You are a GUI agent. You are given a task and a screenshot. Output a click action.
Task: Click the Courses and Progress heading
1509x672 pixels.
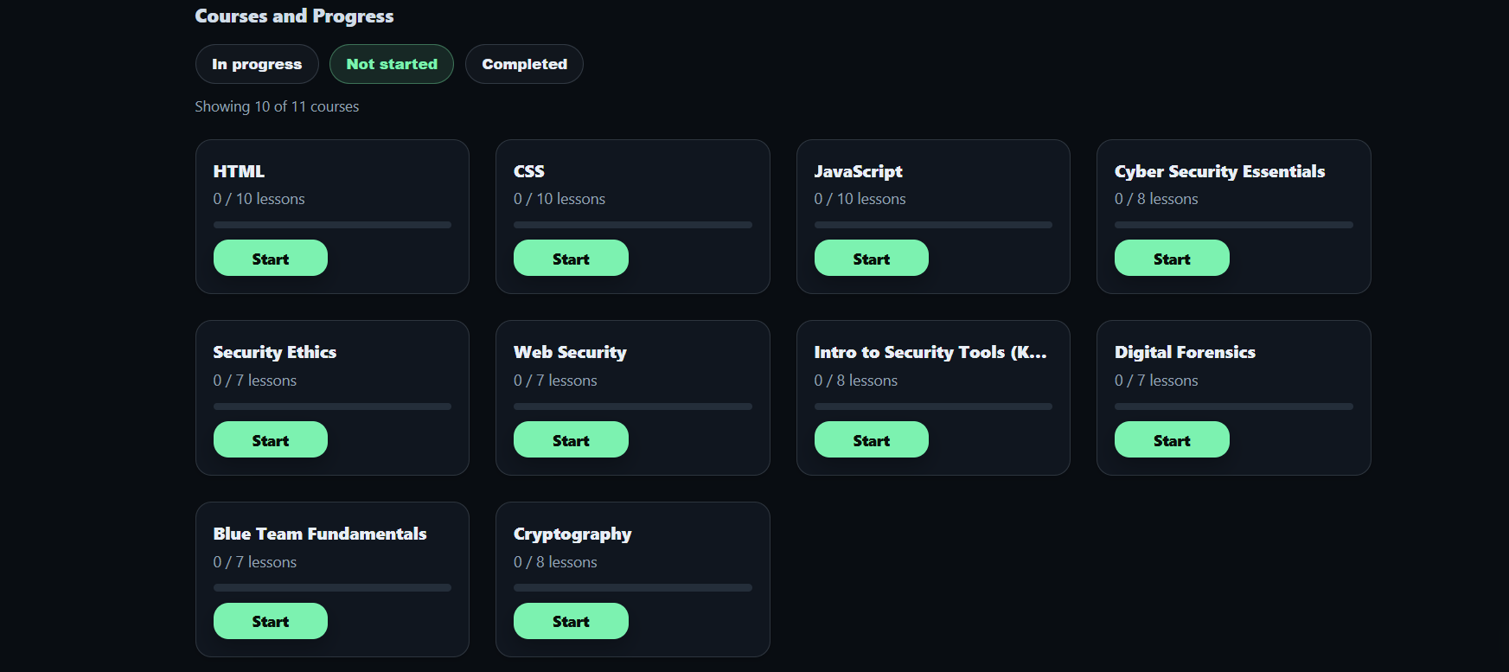pos(294,16)
